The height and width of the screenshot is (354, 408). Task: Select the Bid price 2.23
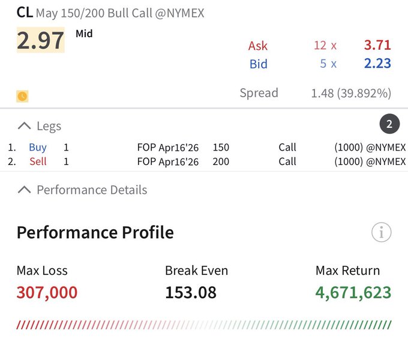coord(377,64)
